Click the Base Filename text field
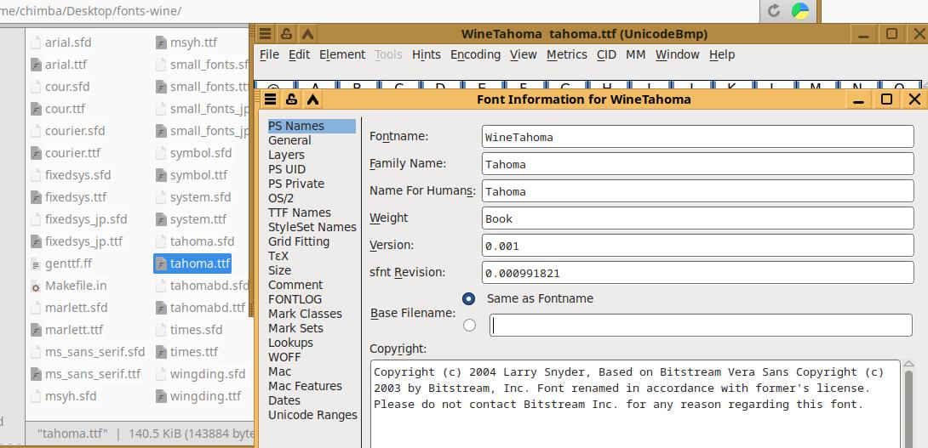The image size is (928, 448). tap(701, 326)
